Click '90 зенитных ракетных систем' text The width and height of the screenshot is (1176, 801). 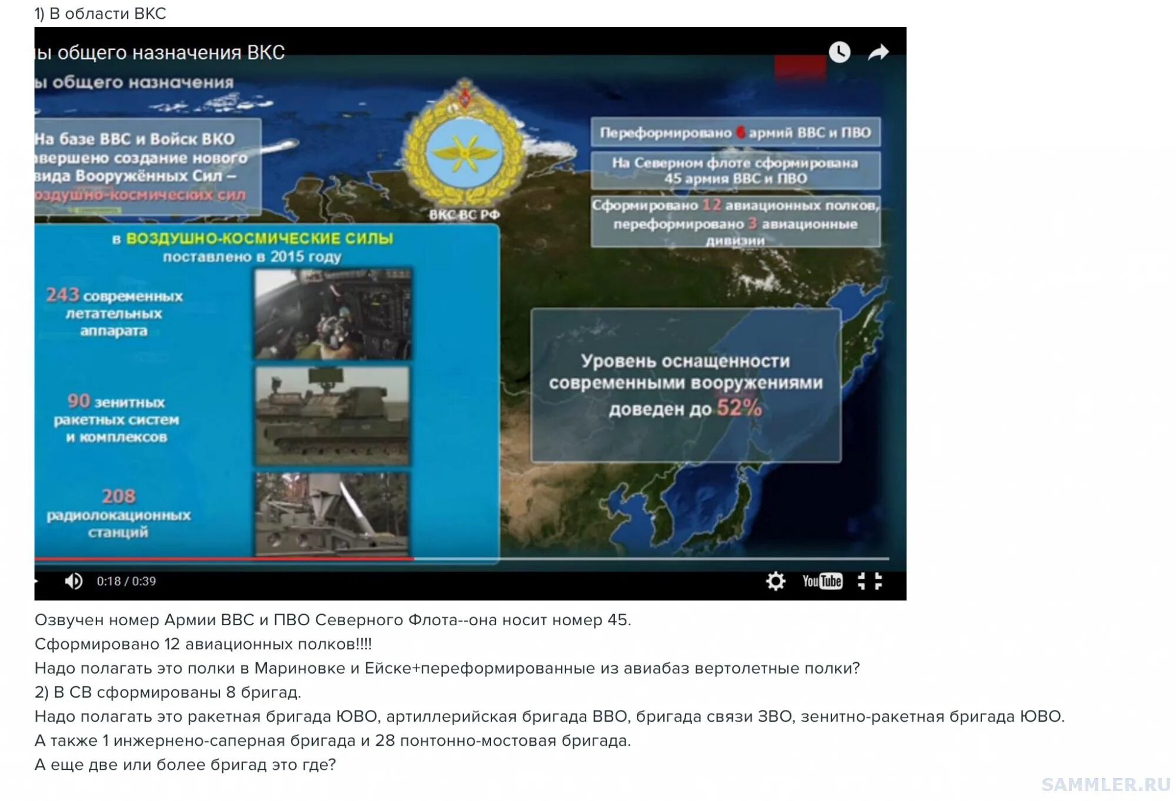point(116,418)
